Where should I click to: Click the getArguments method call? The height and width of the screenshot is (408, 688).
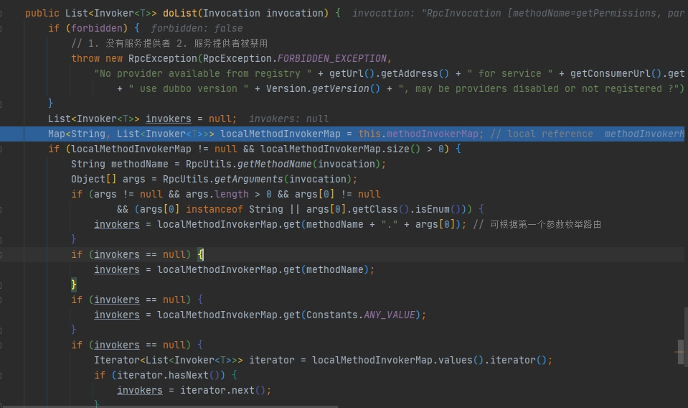click(249, 179)
